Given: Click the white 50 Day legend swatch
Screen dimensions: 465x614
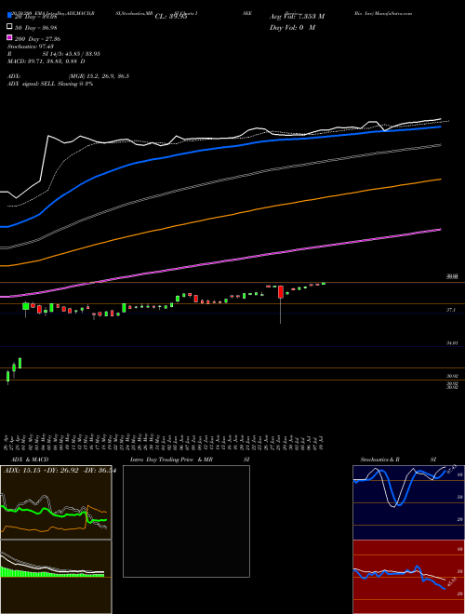Looking at the screenshot, I should [x=9, y=27].
